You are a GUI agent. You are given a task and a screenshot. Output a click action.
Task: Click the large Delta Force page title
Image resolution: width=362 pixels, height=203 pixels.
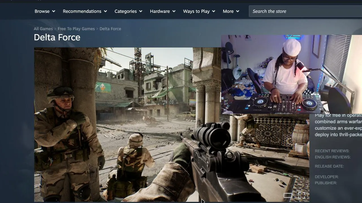click(x=57, y=37)
